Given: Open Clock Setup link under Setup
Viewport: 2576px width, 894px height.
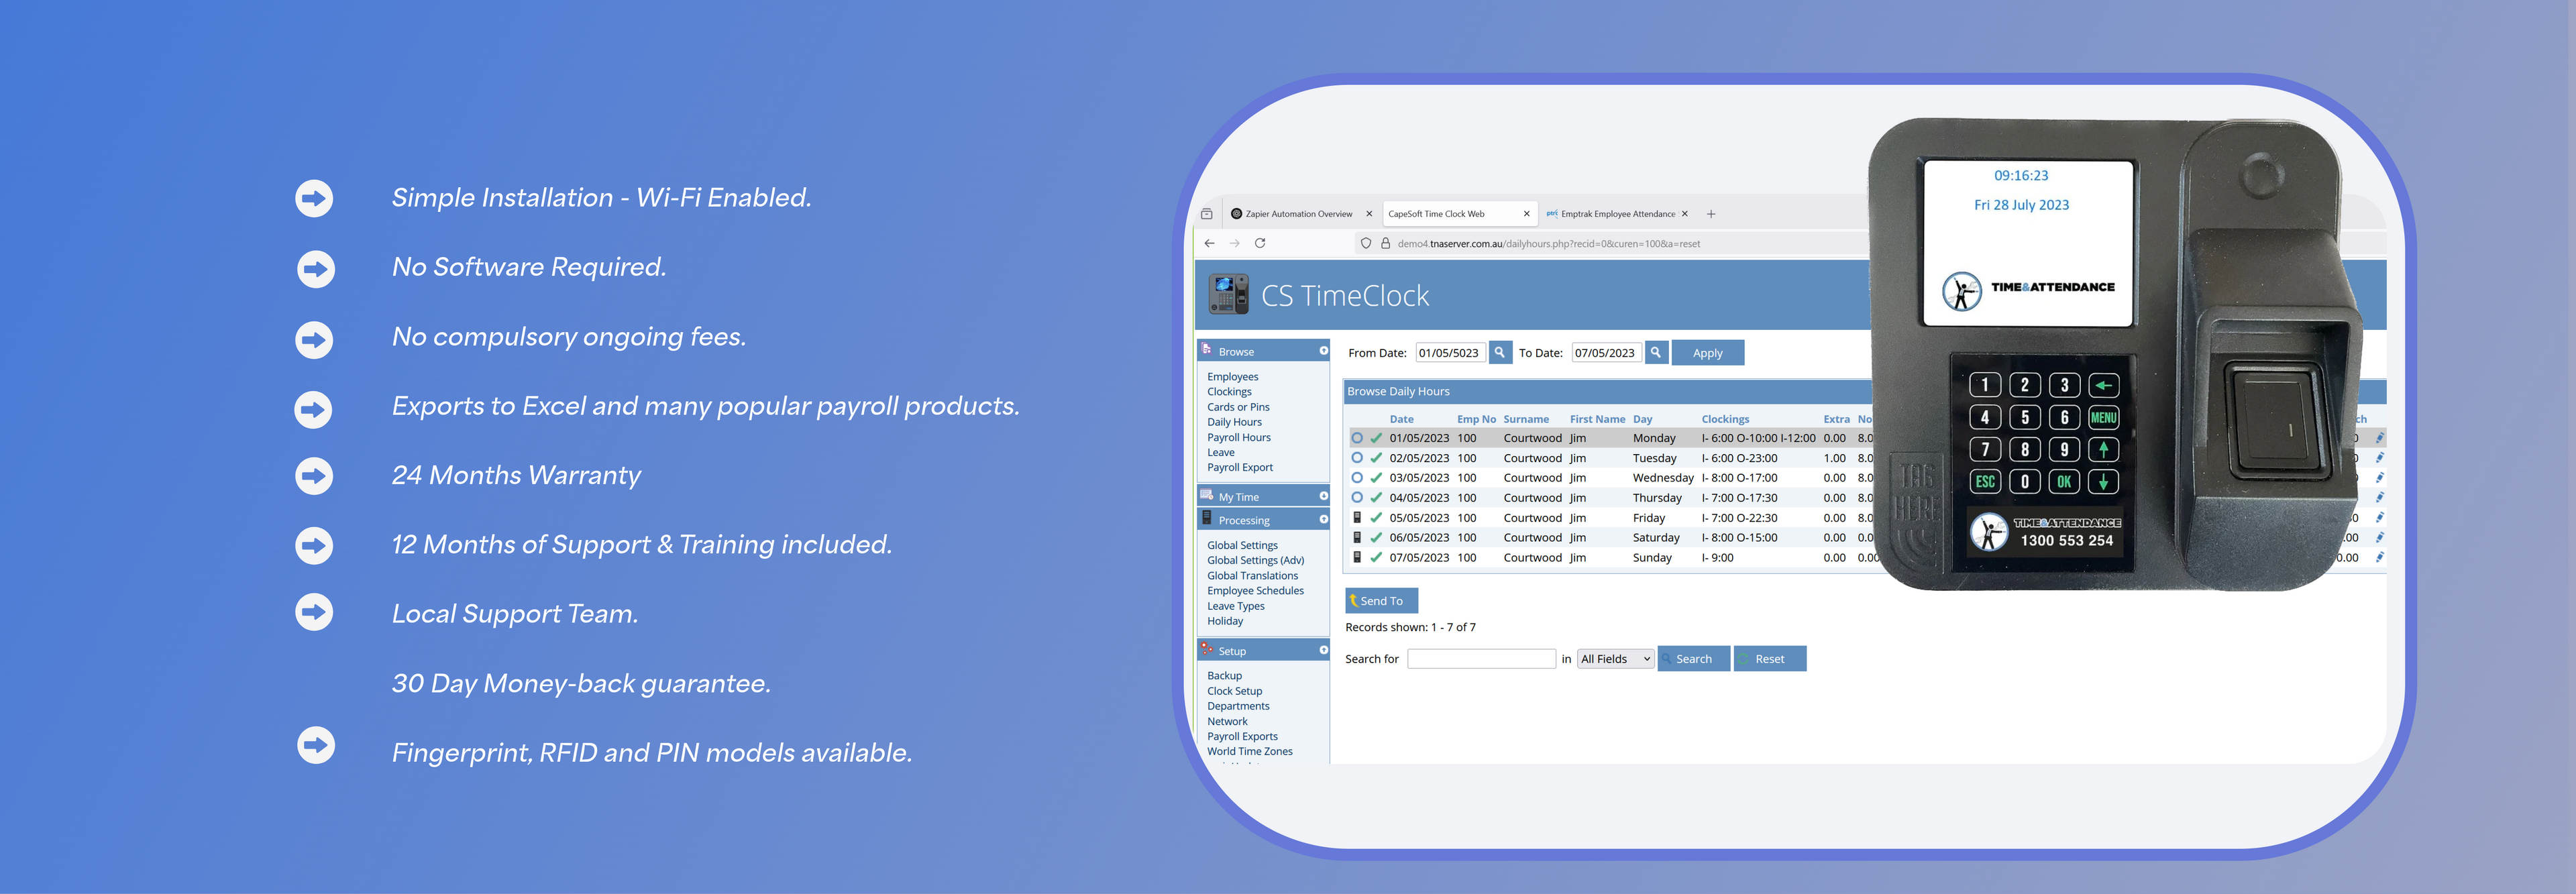Looking at the screenshot, I should pyautogui.click(x=1234, y=691).
